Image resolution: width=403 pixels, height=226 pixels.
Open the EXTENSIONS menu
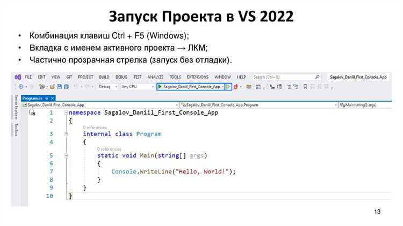coord(198,77)
